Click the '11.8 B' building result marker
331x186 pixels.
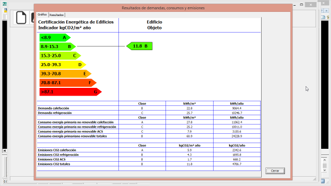pyautogui.click(x=140, y=46)
